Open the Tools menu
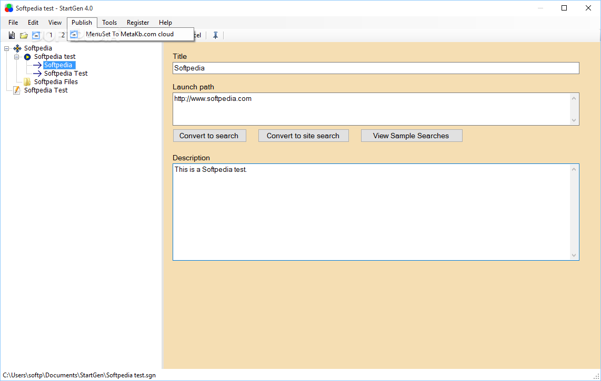601x381 pixels. coord(109,23)
